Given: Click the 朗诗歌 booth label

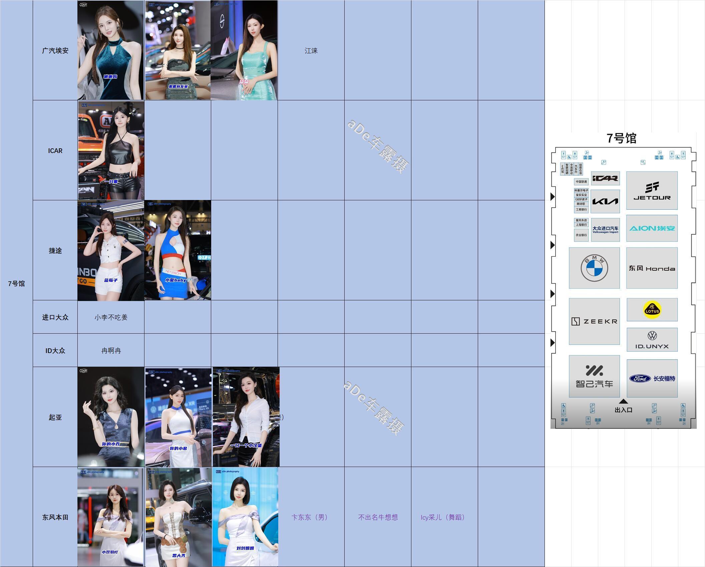Looking at the screenshot, I should [x=581, y=204].
